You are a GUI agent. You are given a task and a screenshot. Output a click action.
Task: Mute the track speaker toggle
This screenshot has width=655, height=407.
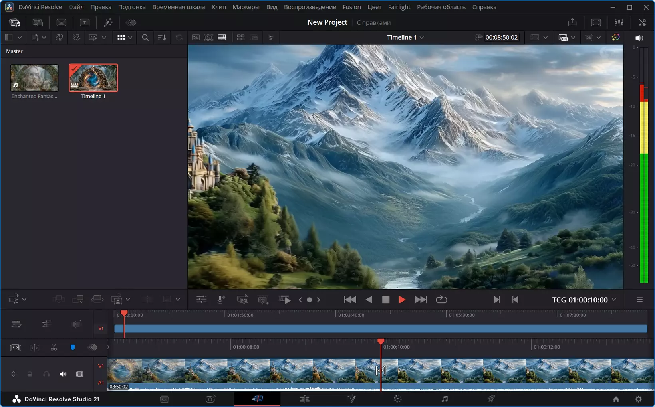pyautogui.click(x=63, y=374)
